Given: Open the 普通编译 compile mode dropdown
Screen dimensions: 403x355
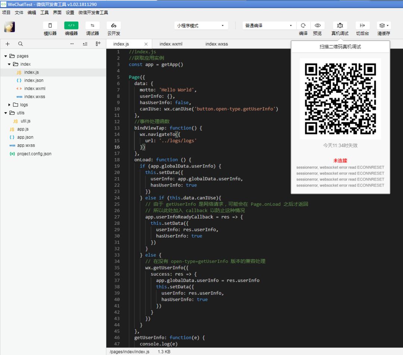Looking at the screenshot, I should 269,25.
